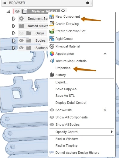
Task: Expand the Bodies node
Action: click(14, 40)
